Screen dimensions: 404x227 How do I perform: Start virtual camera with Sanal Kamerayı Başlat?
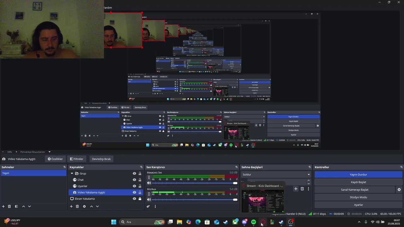pyautogui.click(x=354, y=190)
